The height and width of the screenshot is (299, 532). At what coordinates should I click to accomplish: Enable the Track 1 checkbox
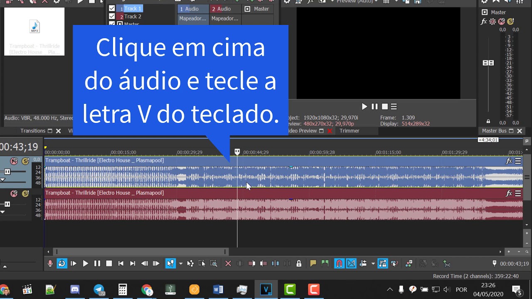coord(112,8)
